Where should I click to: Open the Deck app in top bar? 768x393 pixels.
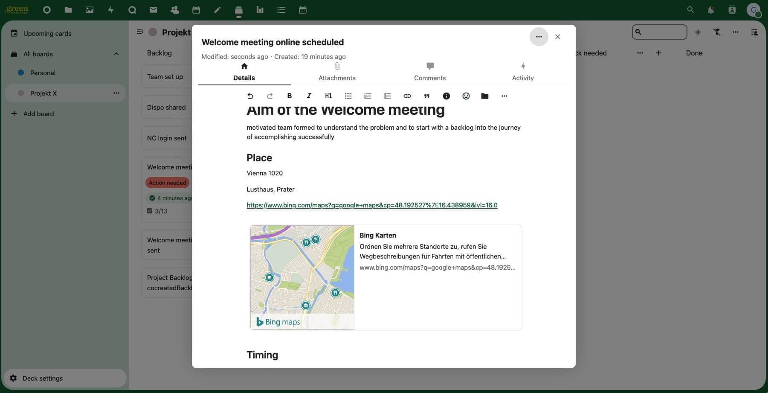coord(238,10)
